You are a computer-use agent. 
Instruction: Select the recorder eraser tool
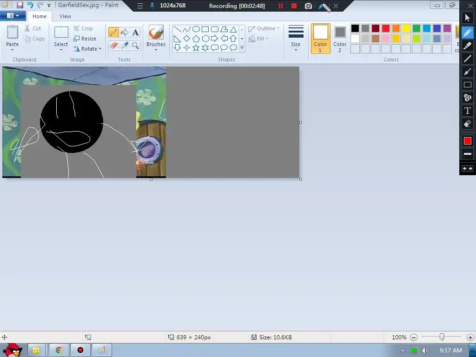pos(468,124)
